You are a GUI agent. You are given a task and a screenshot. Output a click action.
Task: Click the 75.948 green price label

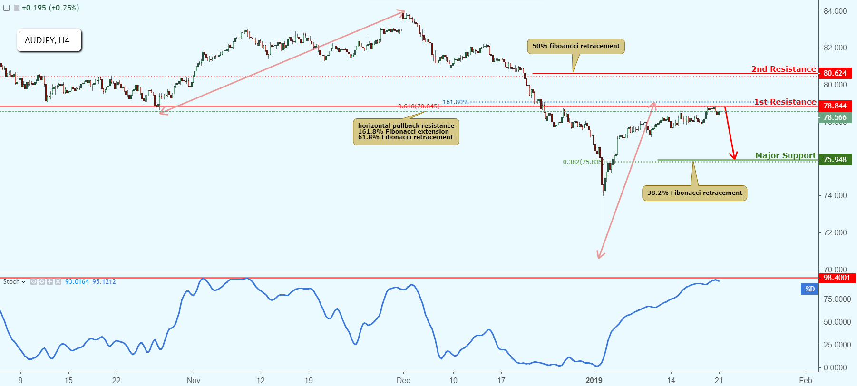(x=835, y=160)
